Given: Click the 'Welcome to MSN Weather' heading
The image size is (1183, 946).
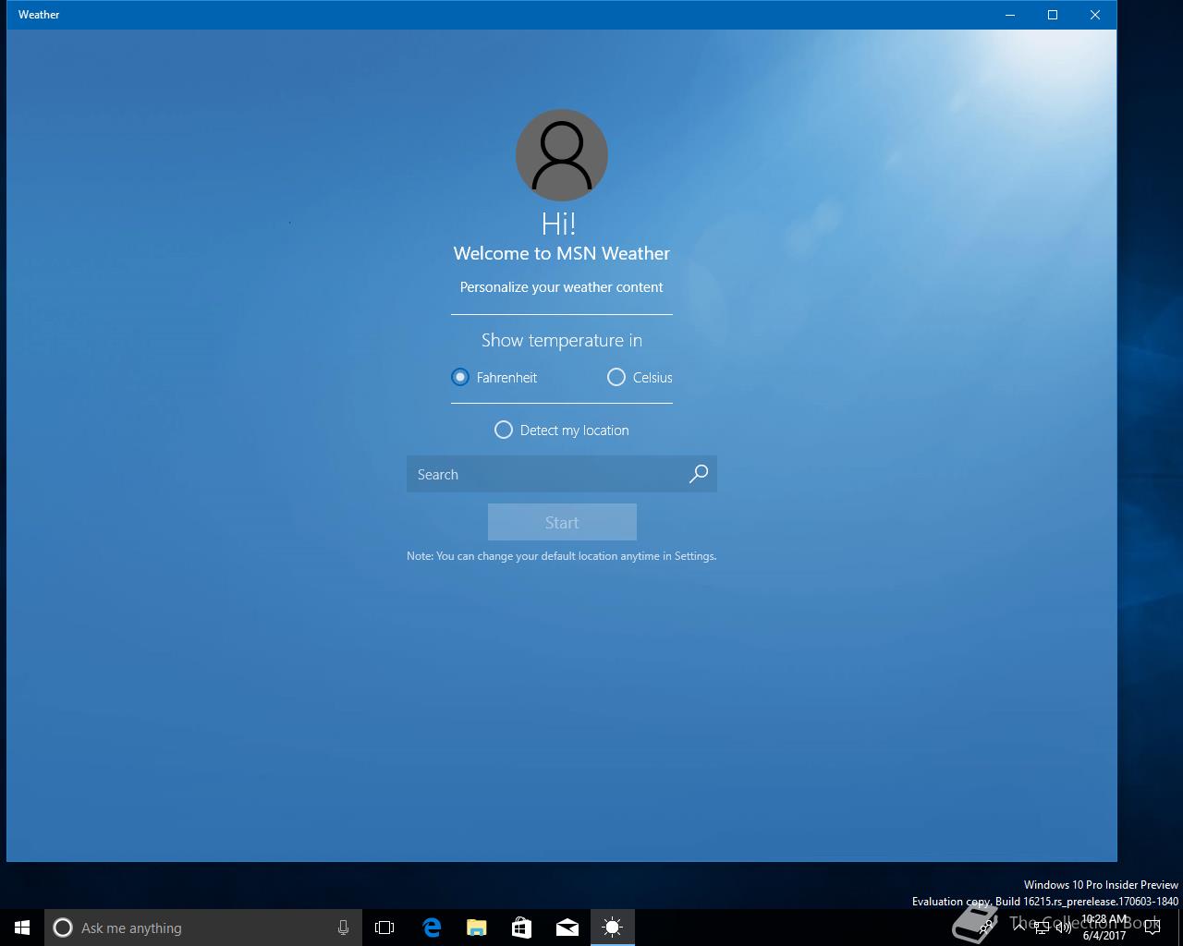Looking at the screenshot, I should tap(562, 253).
